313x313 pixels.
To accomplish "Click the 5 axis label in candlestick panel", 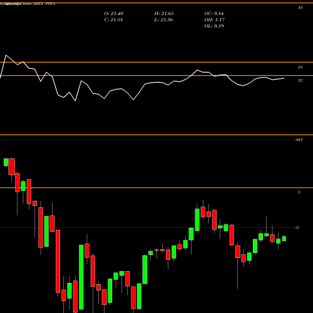I will 299,192.
